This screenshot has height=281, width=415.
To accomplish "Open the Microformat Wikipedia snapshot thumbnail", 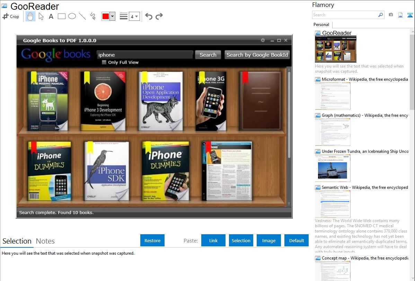I will click(333, 96).
